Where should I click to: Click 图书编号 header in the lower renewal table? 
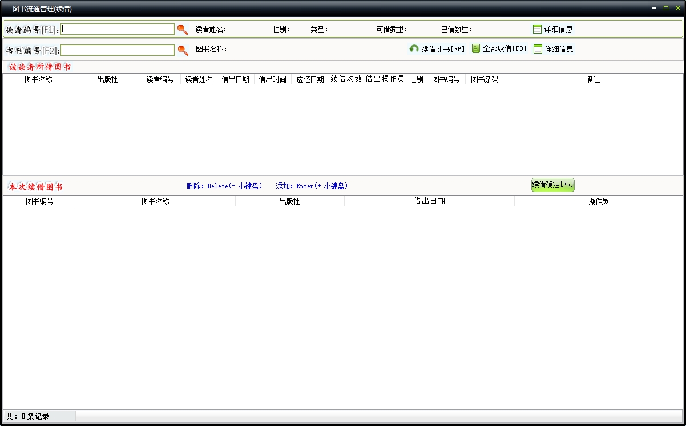point(39,202)
